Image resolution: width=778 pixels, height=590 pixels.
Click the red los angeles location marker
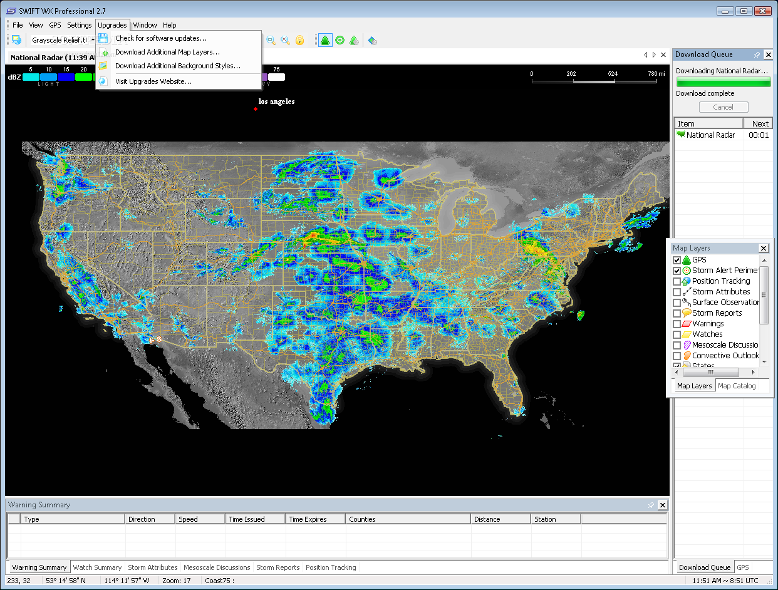tap(256, 109)
